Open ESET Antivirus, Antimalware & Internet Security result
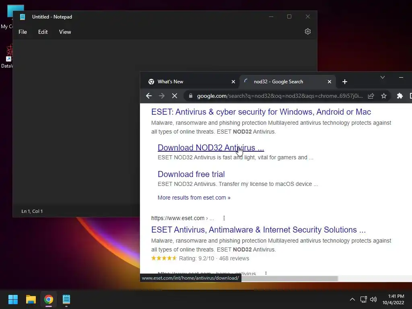 (258, 230)
